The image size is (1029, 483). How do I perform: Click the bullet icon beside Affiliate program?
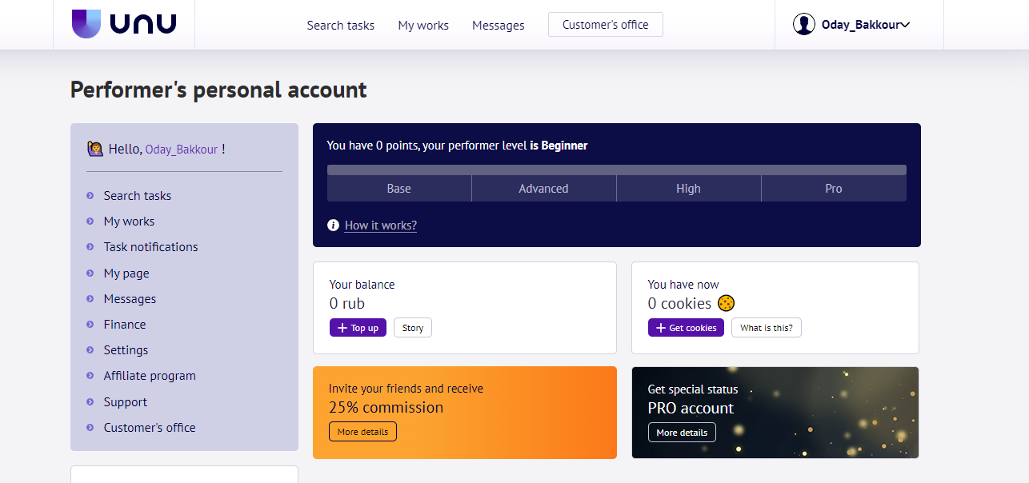tap(90, 376)
